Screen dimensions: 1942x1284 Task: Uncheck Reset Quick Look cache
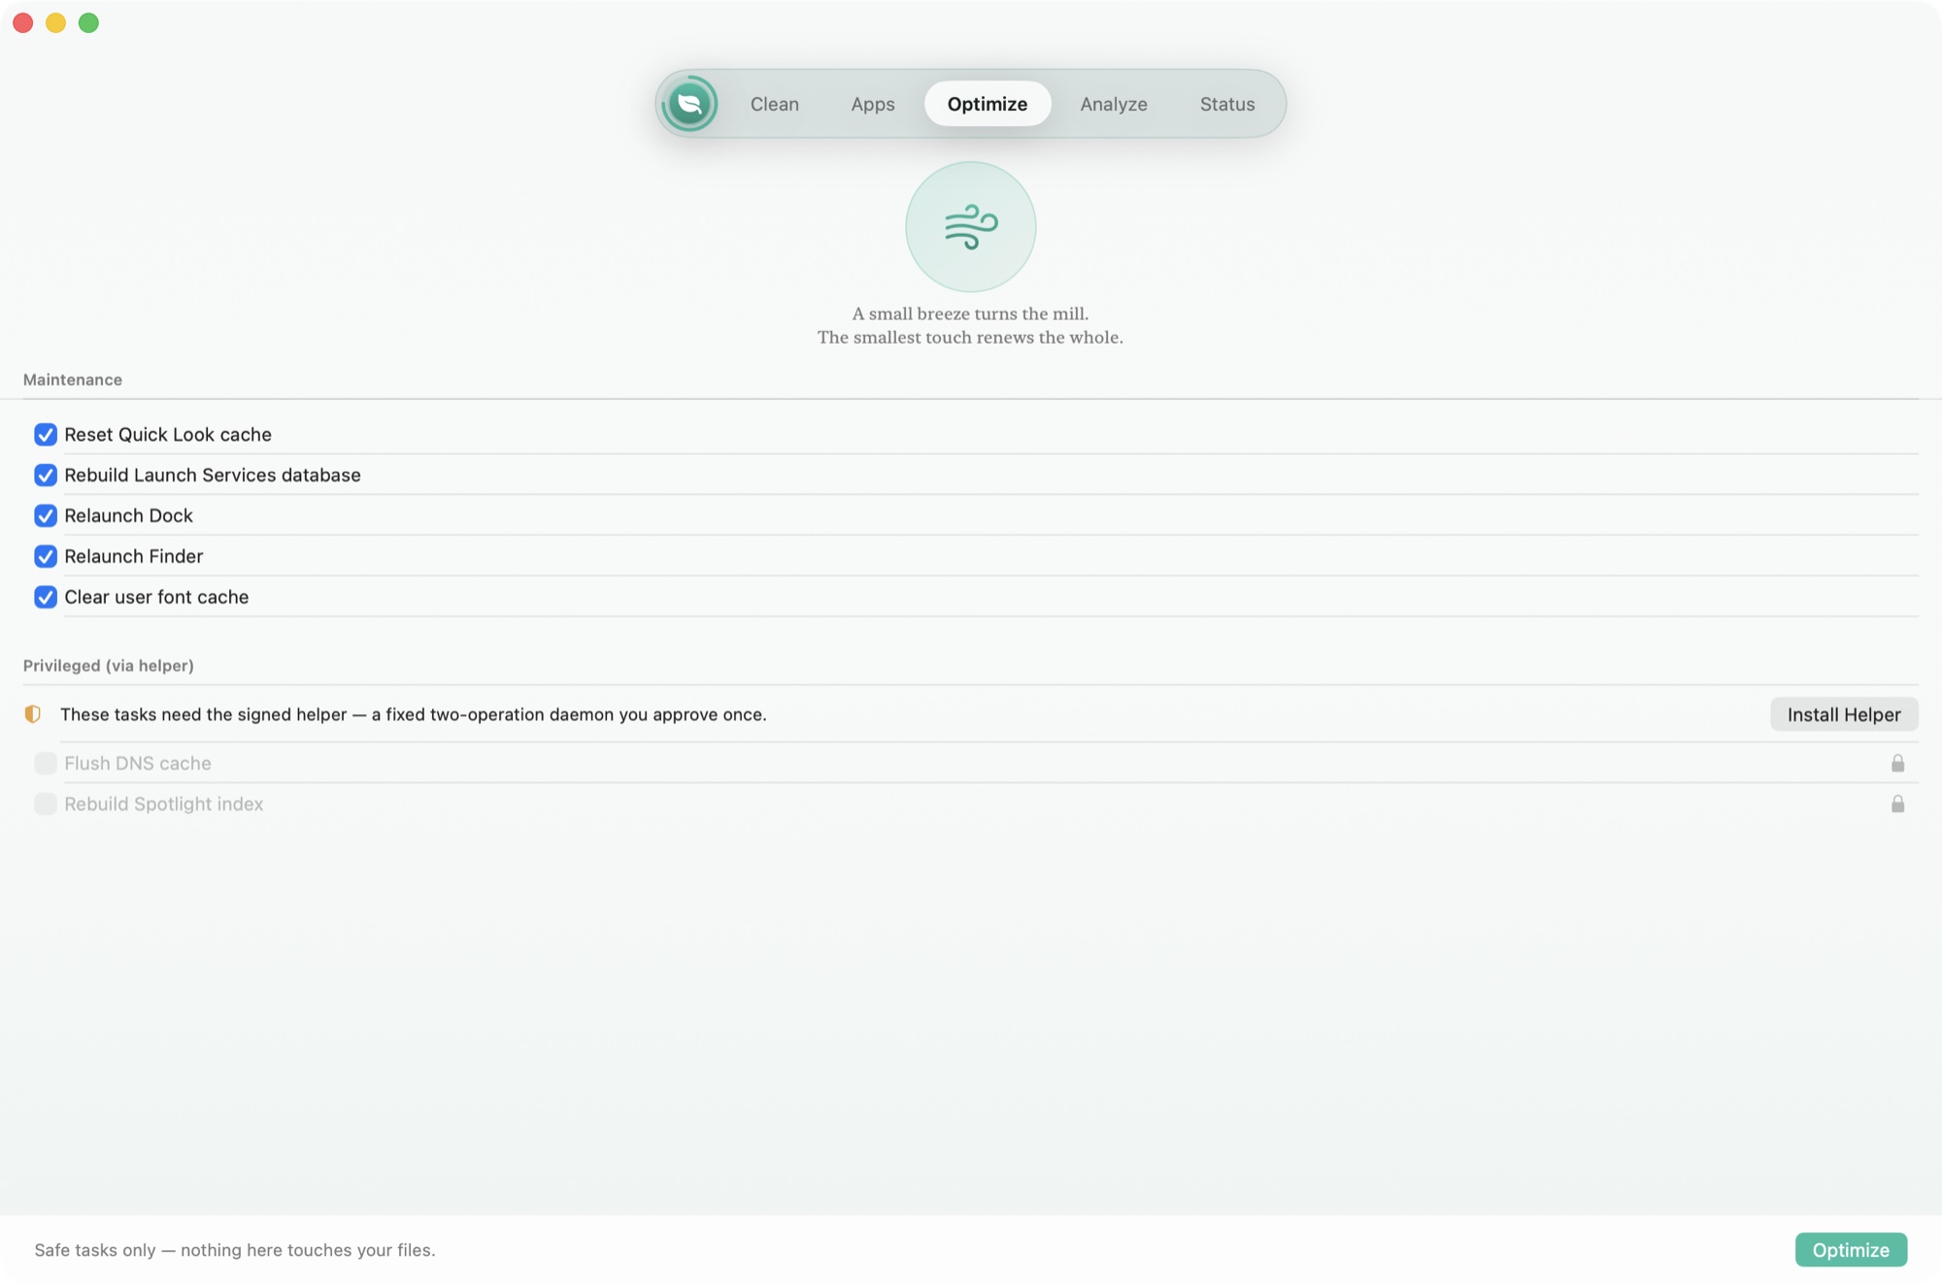tap(46, 434)
